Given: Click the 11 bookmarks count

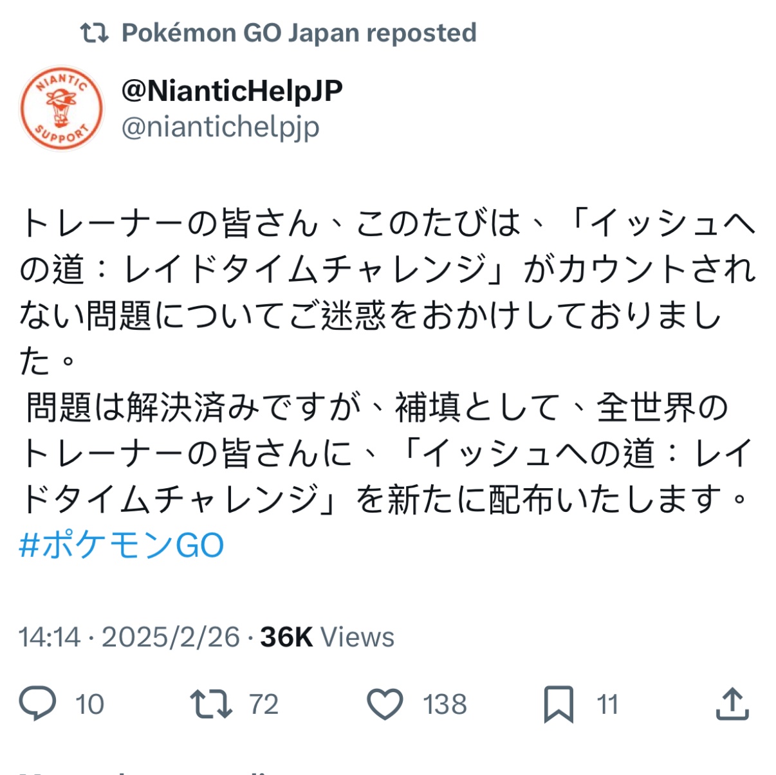Looking at the screenshot, I should (607, 704).
